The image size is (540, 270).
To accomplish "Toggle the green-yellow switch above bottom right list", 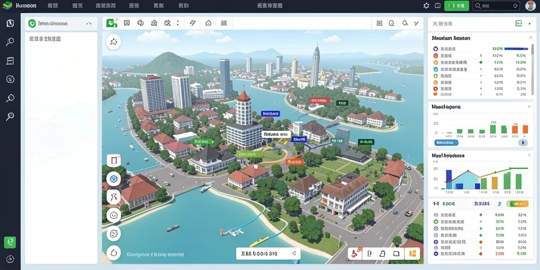I will point(517,204).
